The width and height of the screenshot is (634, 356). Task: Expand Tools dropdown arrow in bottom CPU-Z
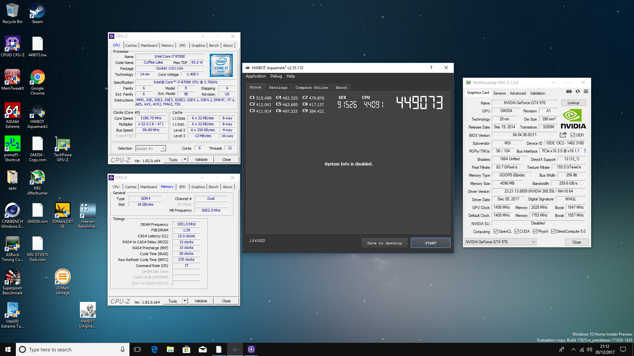coord(185,301)
